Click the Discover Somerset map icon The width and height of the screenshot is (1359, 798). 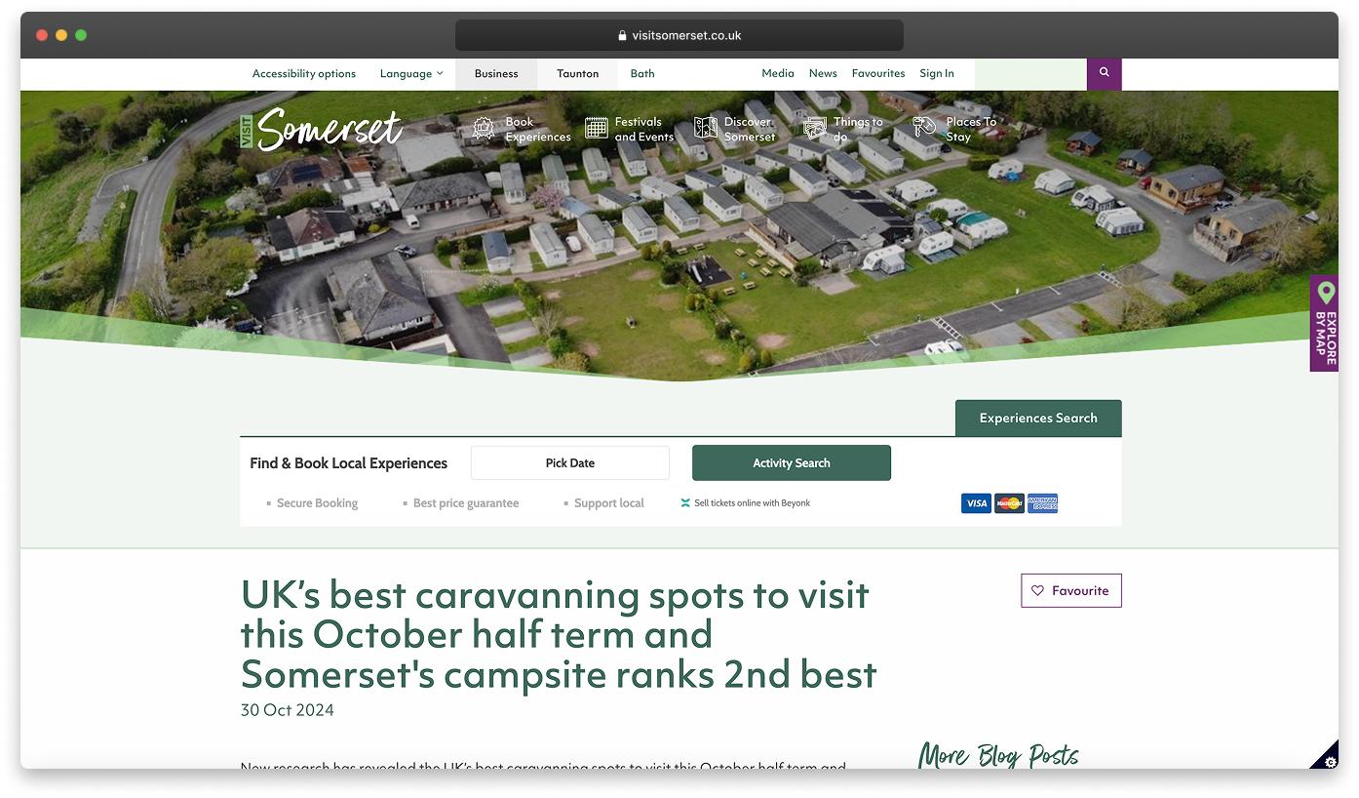(x=705, y=129)
